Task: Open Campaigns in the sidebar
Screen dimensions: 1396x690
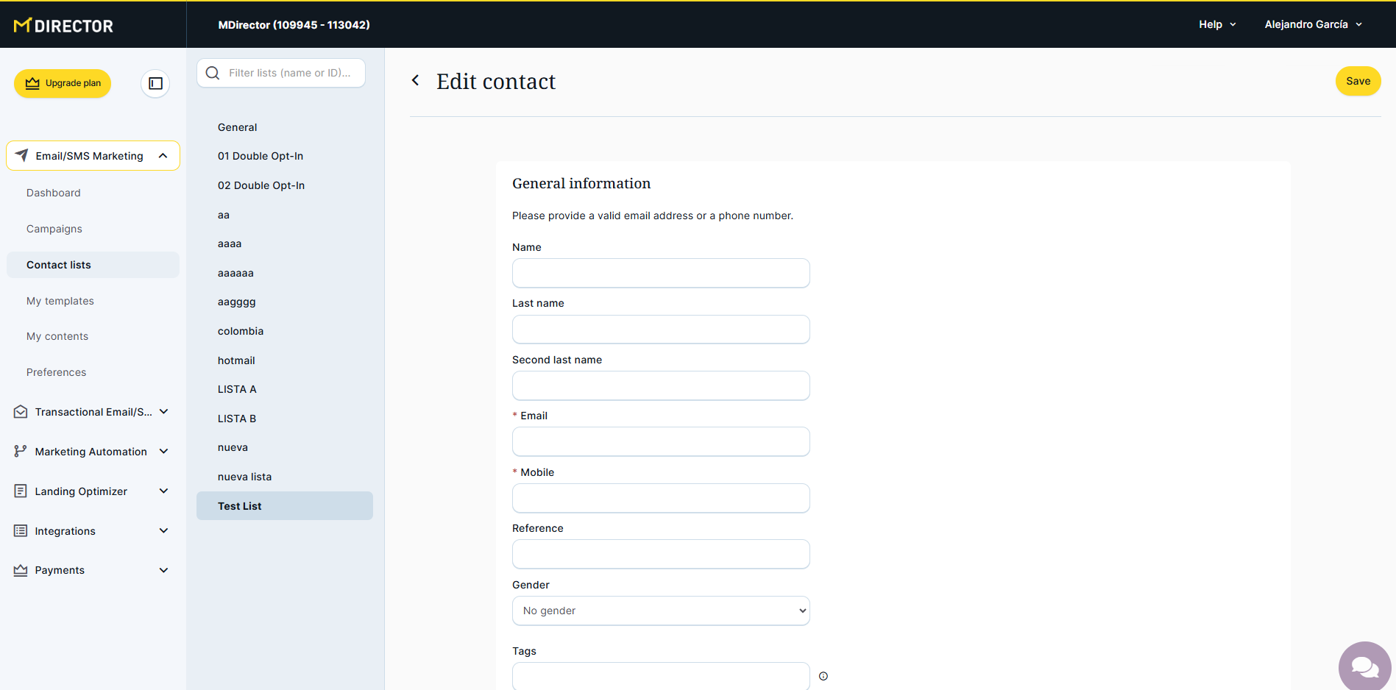Action: [54, 229]
